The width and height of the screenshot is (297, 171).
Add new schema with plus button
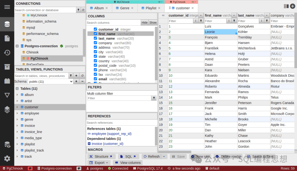[76, 81]
